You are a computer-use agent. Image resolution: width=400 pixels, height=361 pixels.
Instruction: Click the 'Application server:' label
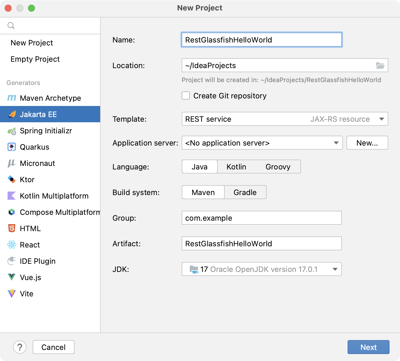click(145, 143)
